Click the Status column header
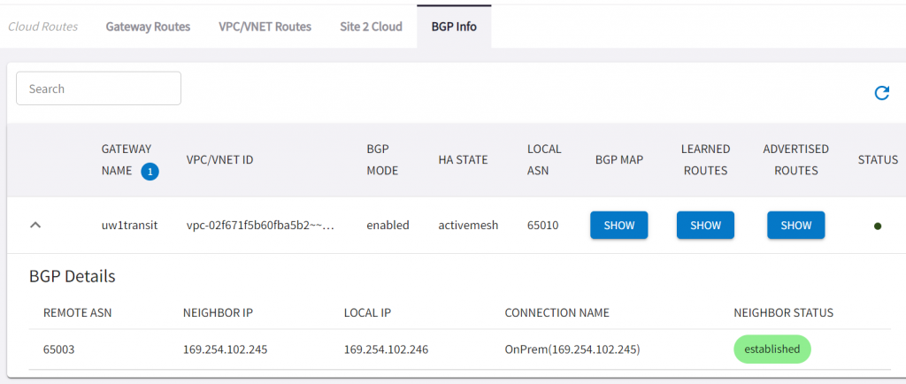 [878, 160]
